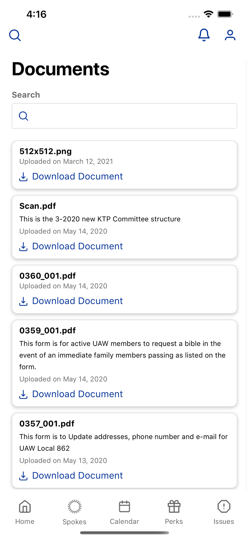Click download icon for 0359_001.pdf
The width and height of the screenshot is (249, 539).
[x=23, y=395]
